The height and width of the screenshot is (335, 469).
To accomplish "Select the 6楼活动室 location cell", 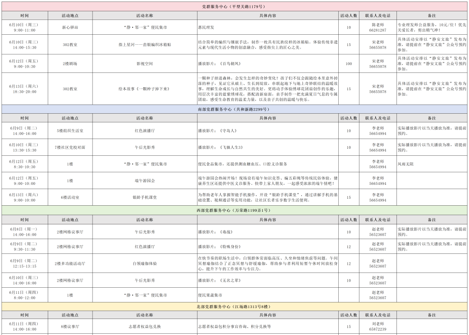I will coord(70,197).
